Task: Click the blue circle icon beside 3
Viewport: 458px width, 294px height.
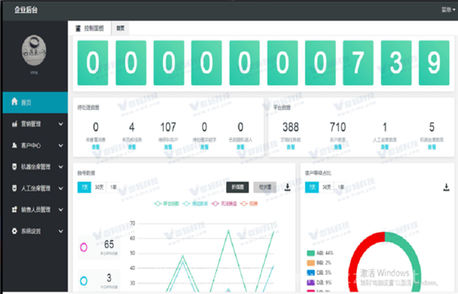Action: (83, 281)
